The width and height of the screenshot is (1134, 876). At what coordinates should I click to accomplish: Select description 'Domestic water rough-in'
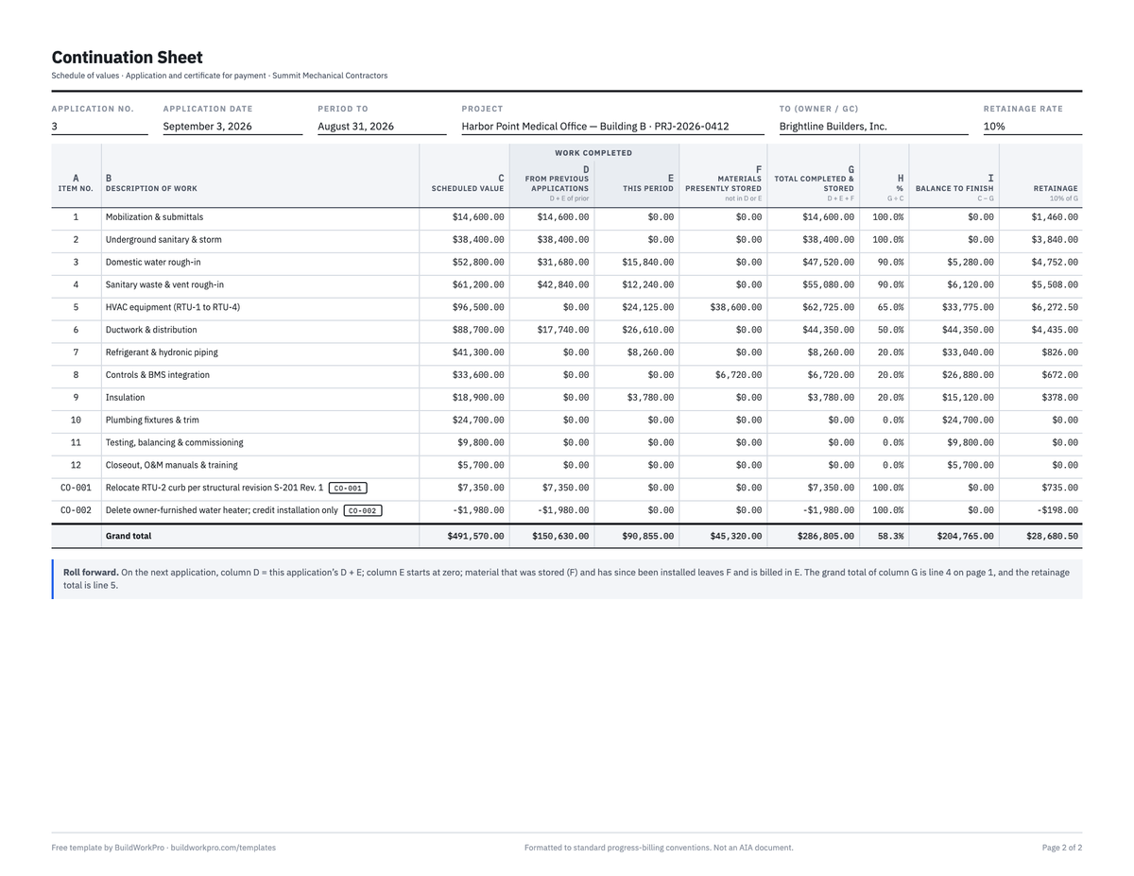tap(153, 263)
